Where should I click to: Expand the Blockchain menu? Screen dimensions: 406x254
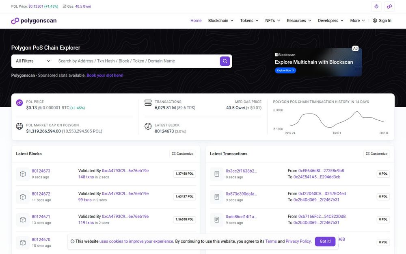220,21
